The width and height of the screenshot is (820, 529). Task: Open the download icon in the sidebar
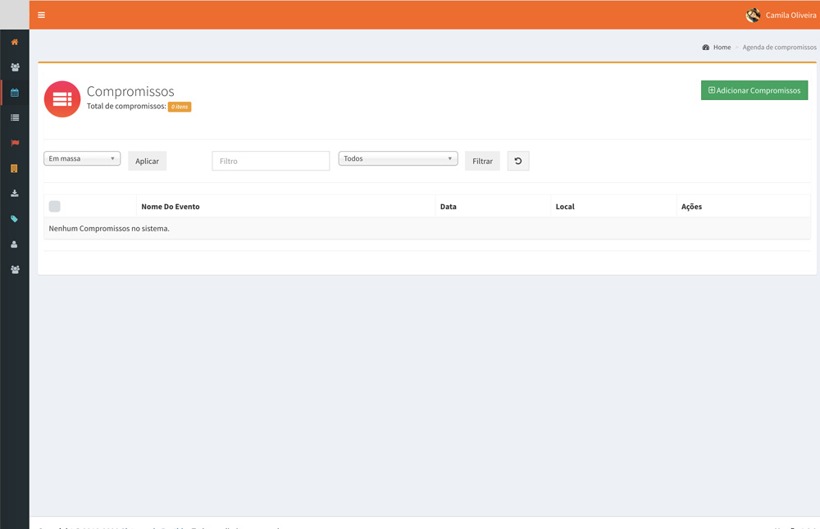coord(15,194)
